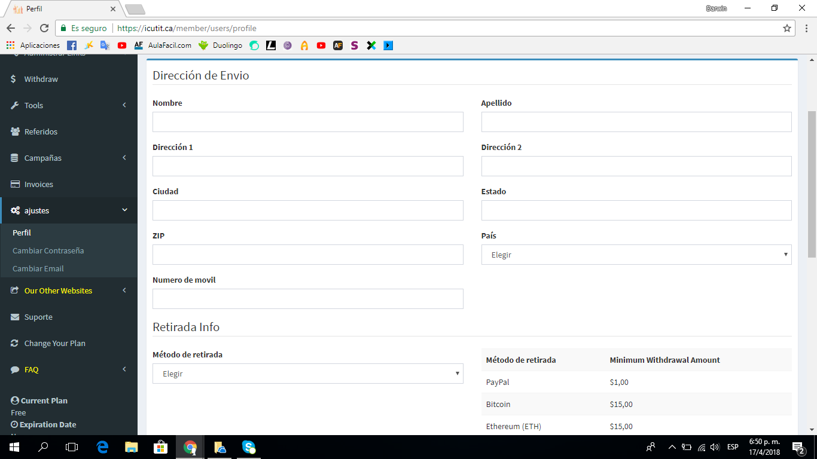
Task: Select the Tools wrench icon in sidebar
Action: coord(14,105)
